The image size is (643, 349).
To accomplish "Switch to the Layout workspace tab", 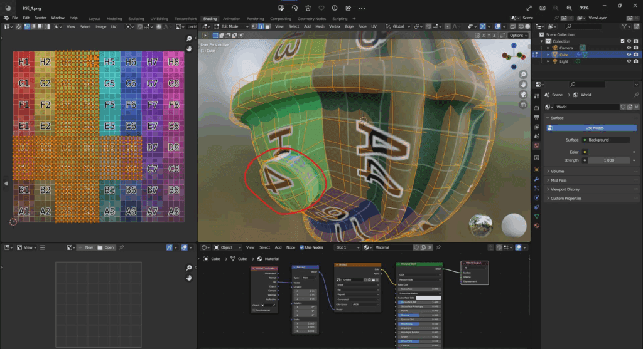I will tap(94, 18).
